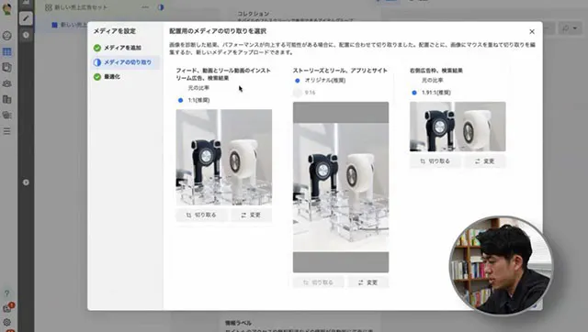The width and height of the screenshot is (588, 332).
Task: Click the green check icon beside メディアを追加
Action: (x=97, y=48)
